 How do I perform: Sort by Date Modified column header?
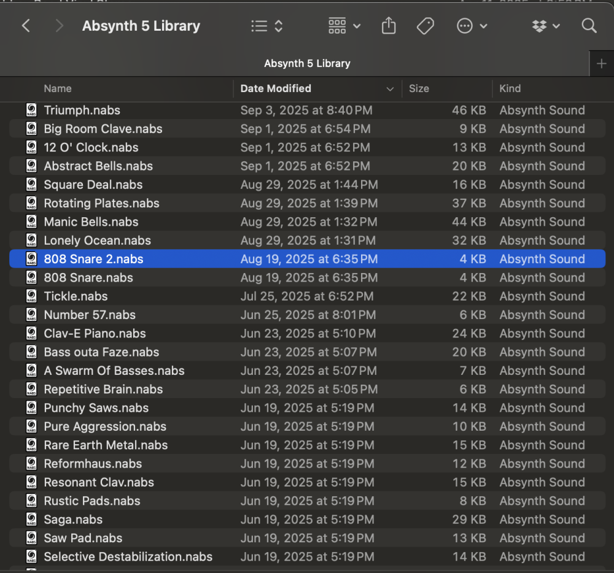click(276, 89)
